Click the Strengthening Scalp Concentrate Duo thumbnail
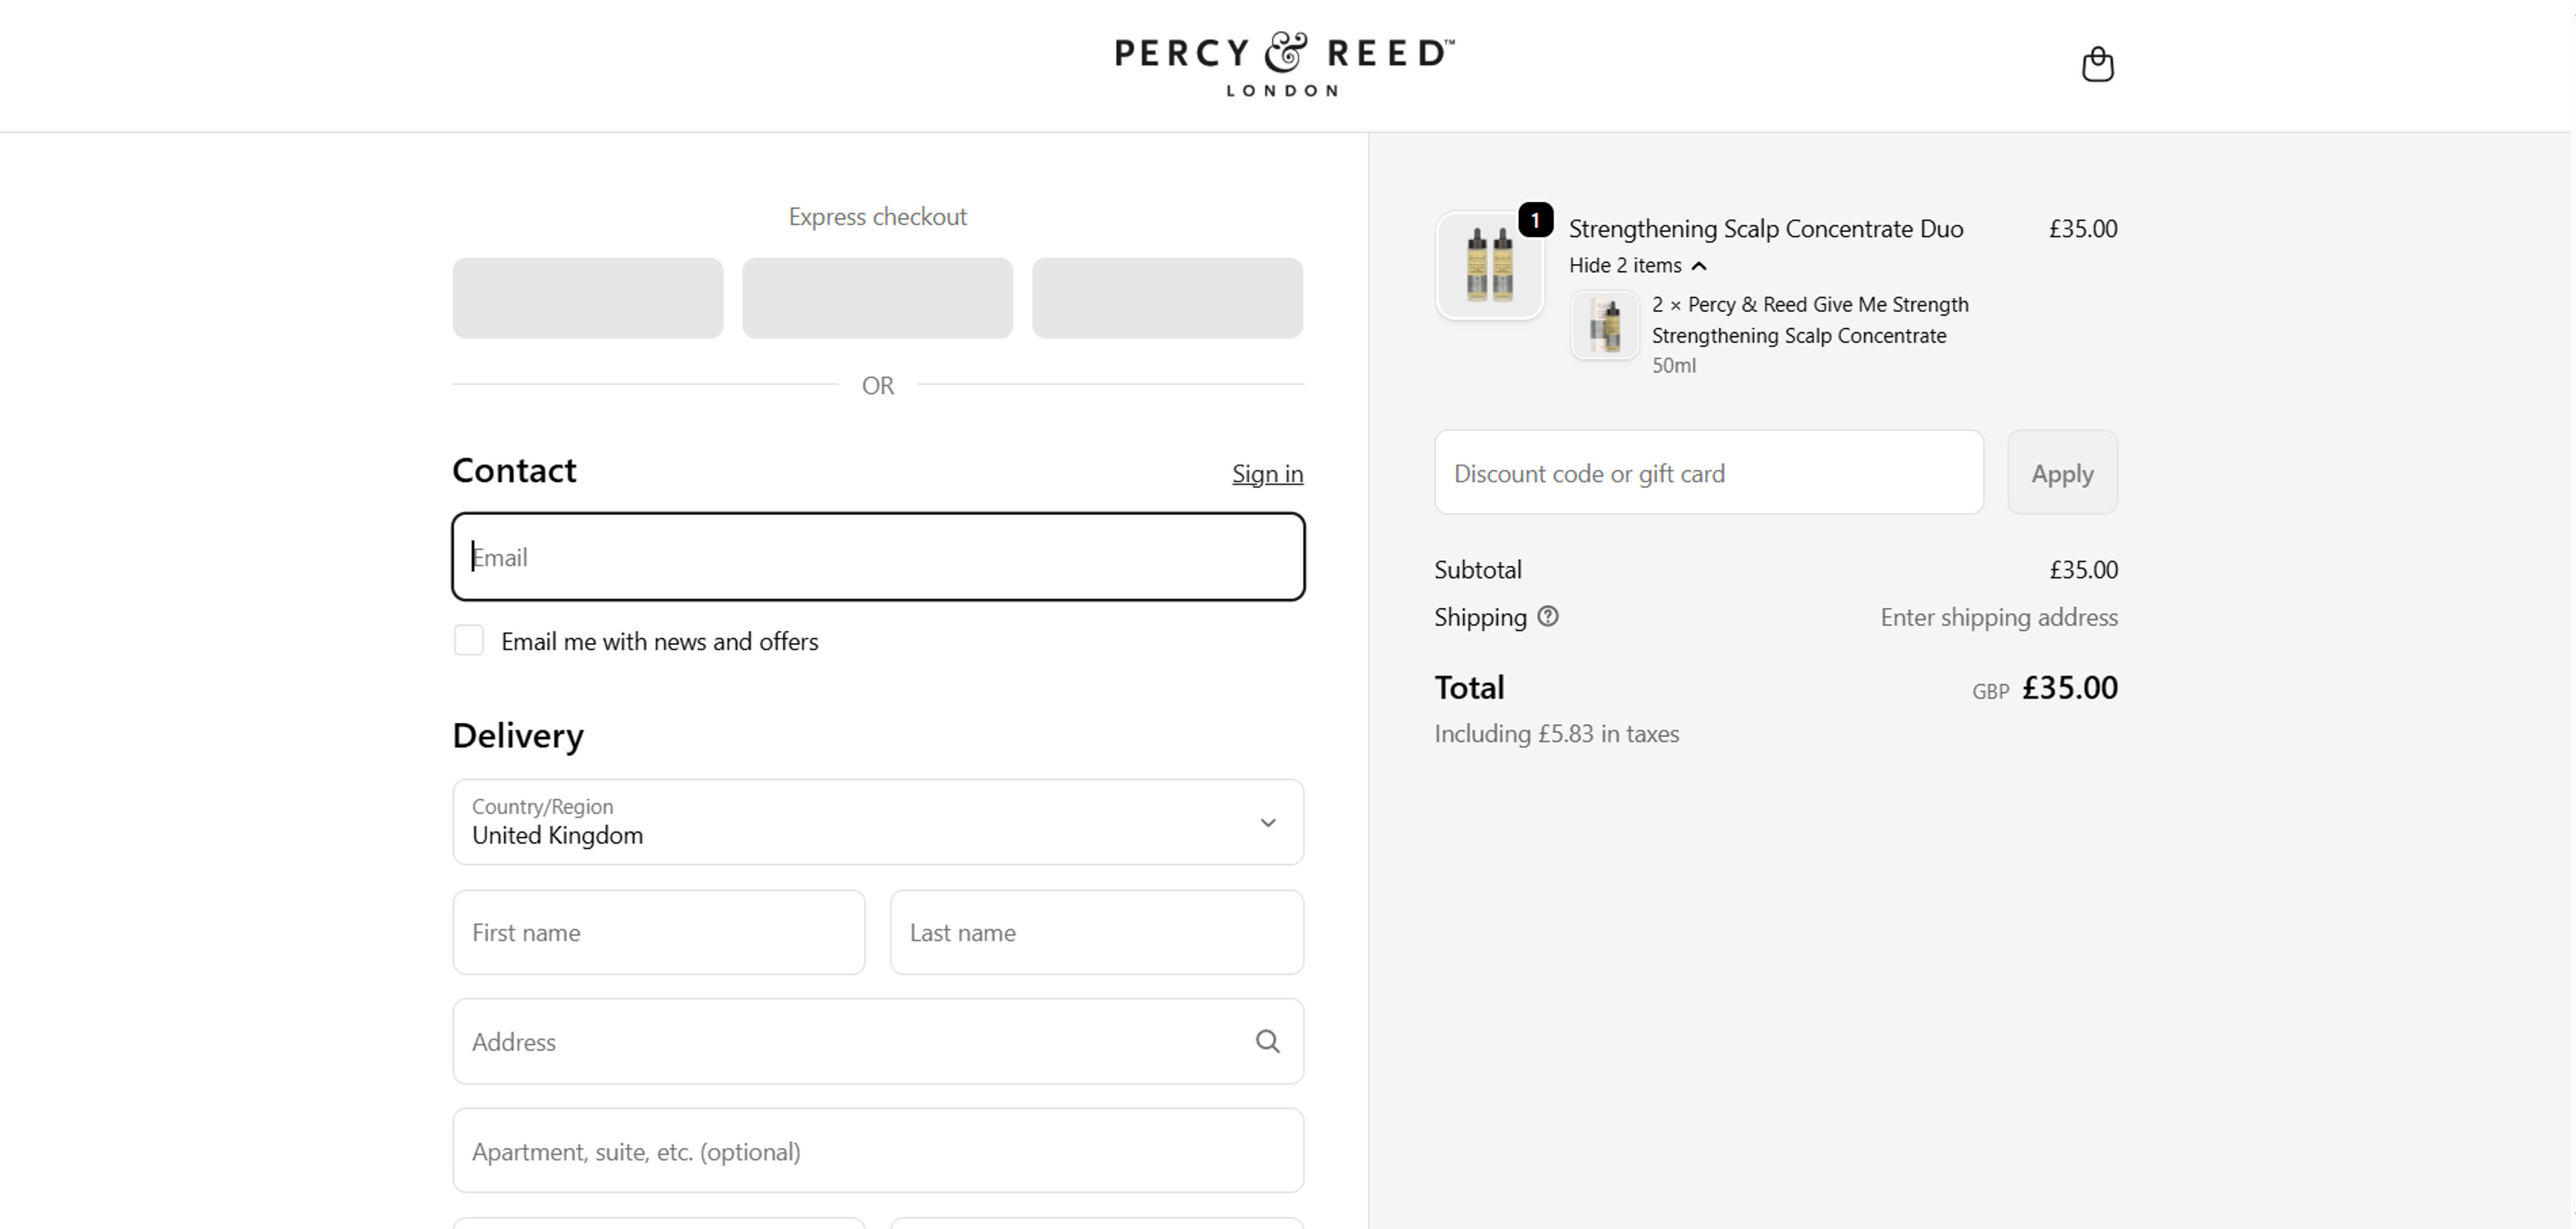The height and width of the screenshot is (1229, 2576). coord(1489,265)
